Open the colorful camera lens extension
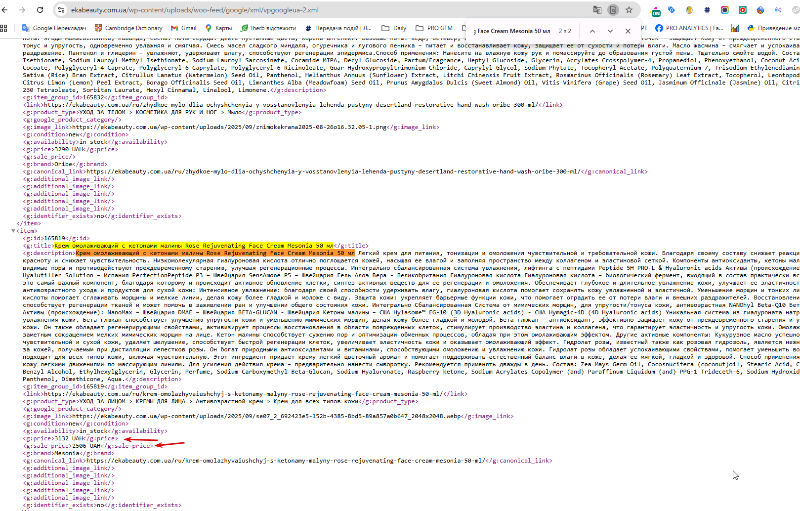This screenshot has width=800, height=511. click(x=725, y=10)
